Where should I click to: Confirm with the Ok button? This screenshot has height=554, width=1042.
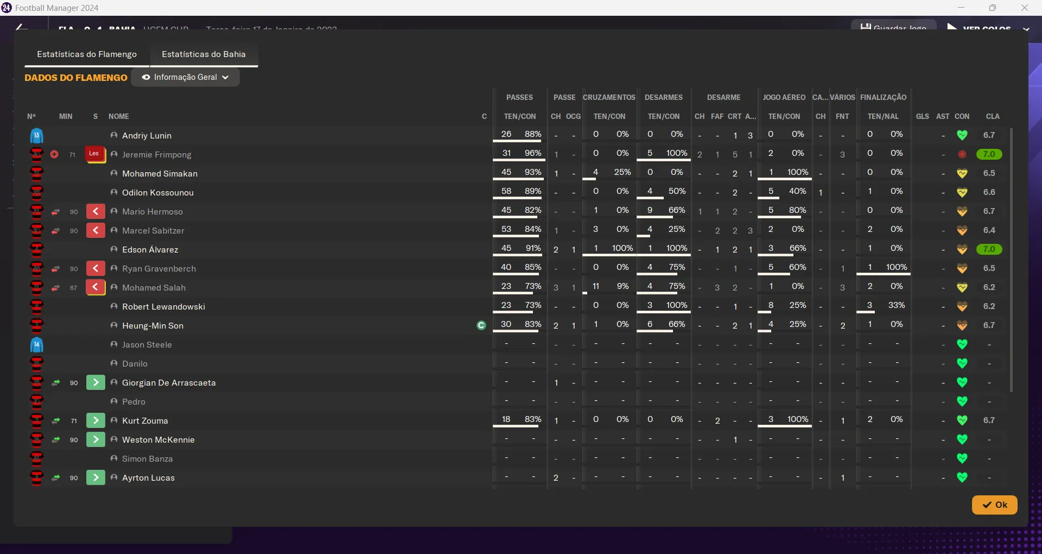(994, 505)
